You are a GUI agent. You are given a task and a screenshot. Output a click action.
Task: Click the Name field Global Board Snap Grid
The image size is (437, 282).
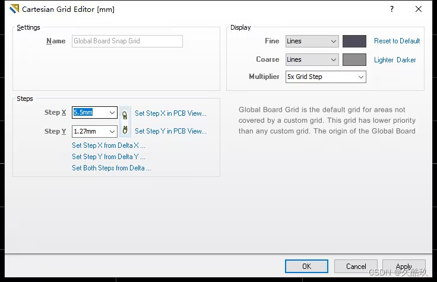pyautogui.click(x=128, y=41)
